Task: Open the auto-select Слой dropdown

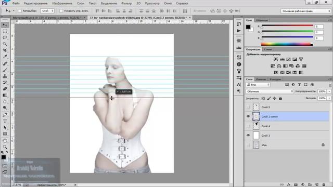Action: coord(47,11)
